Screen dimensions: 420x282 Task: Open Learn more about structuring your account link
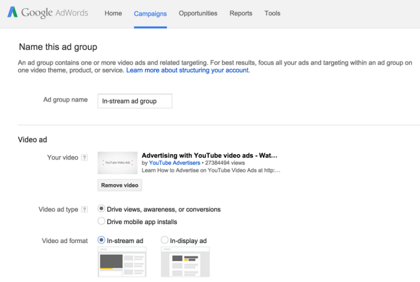(x=187, y=70)
